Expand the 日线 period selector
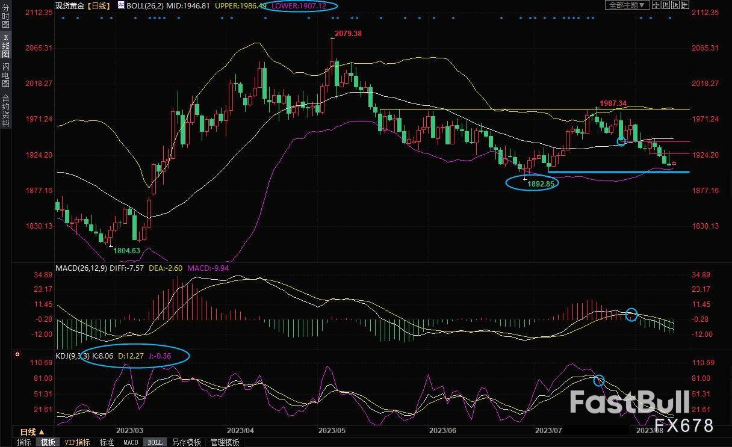The image size is (732, 447). pyautogui.click(x=32, y=432)
